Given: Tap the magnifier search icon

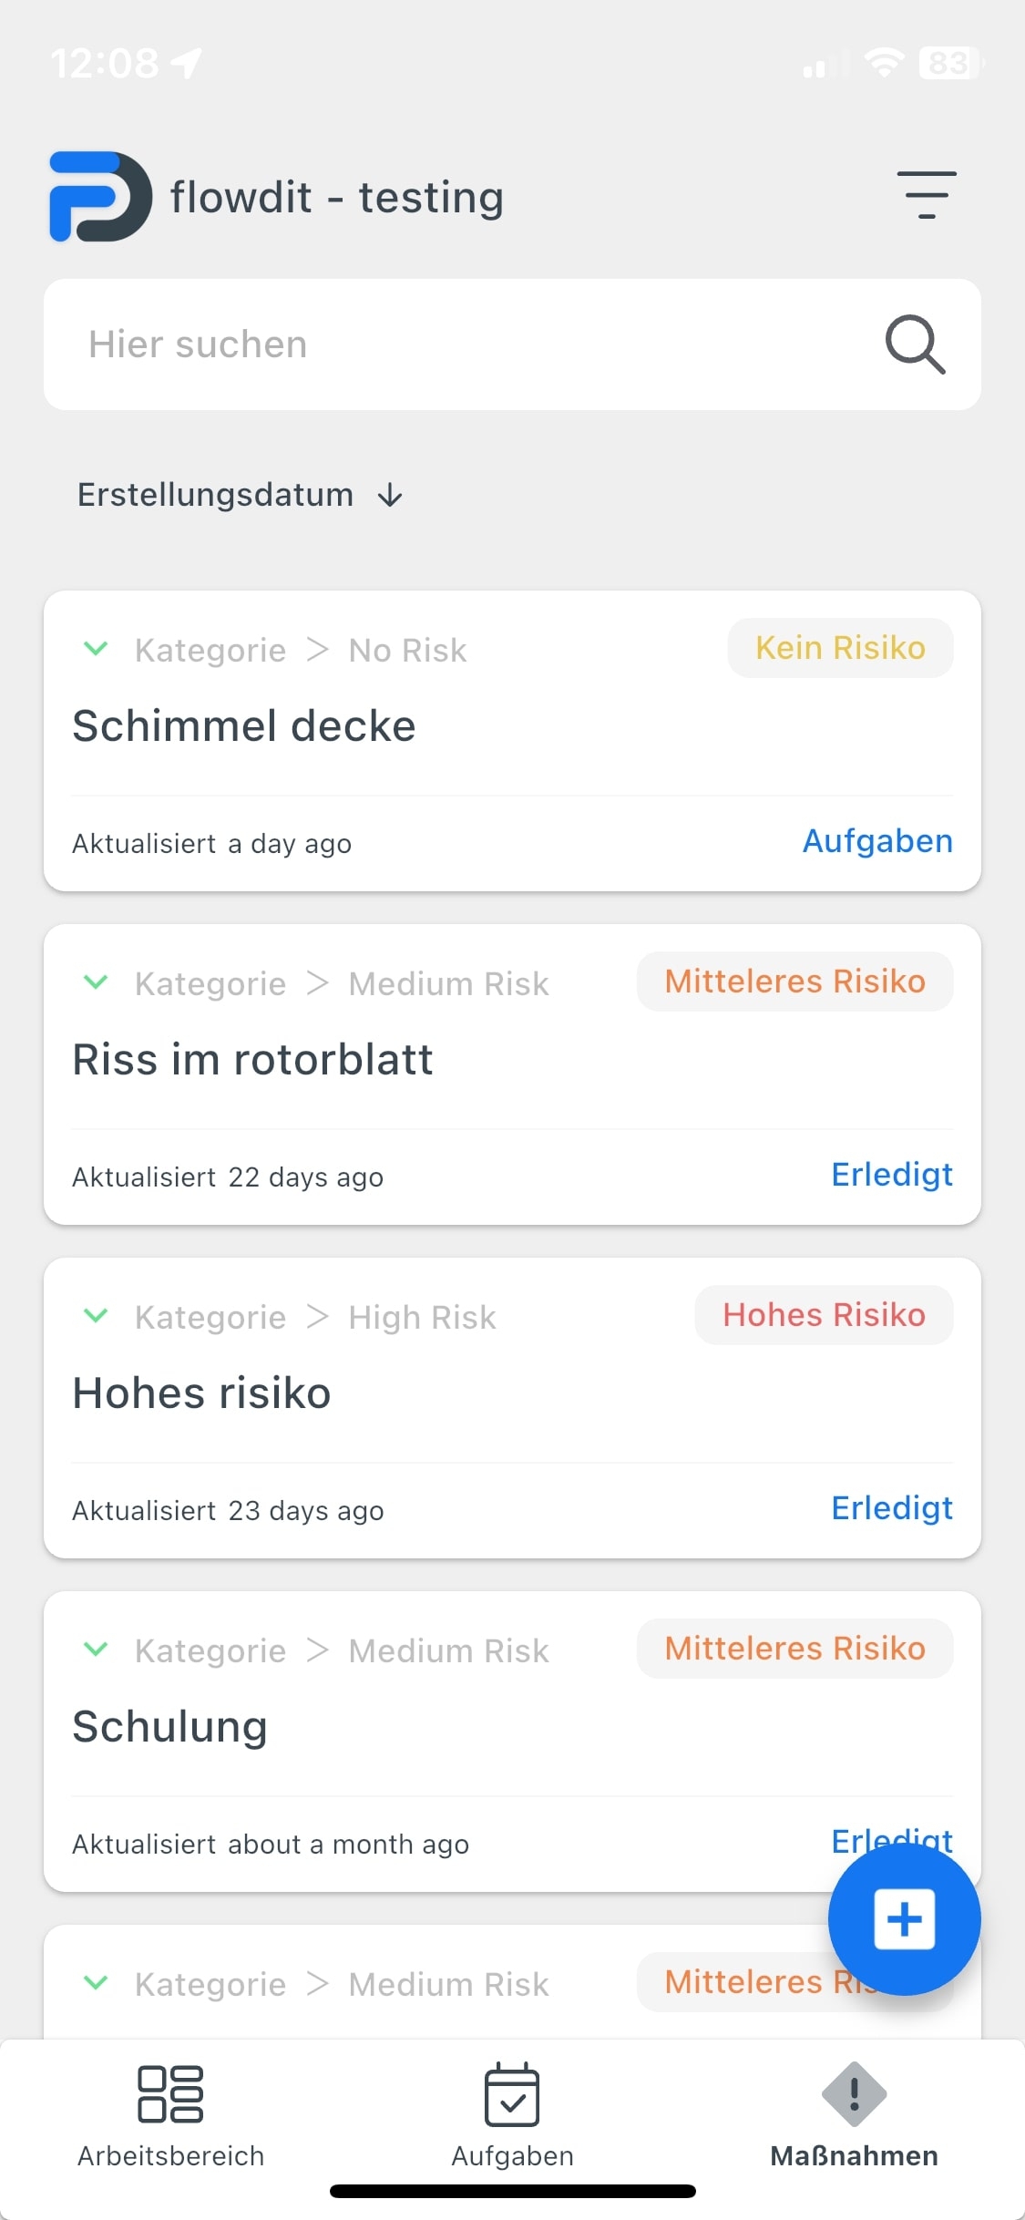Looking at the screenshot, I should coord(915,344).
